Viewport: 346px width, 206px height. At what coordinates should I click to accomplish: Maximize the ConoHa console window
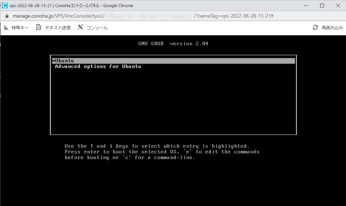click(x=322, y=5)
